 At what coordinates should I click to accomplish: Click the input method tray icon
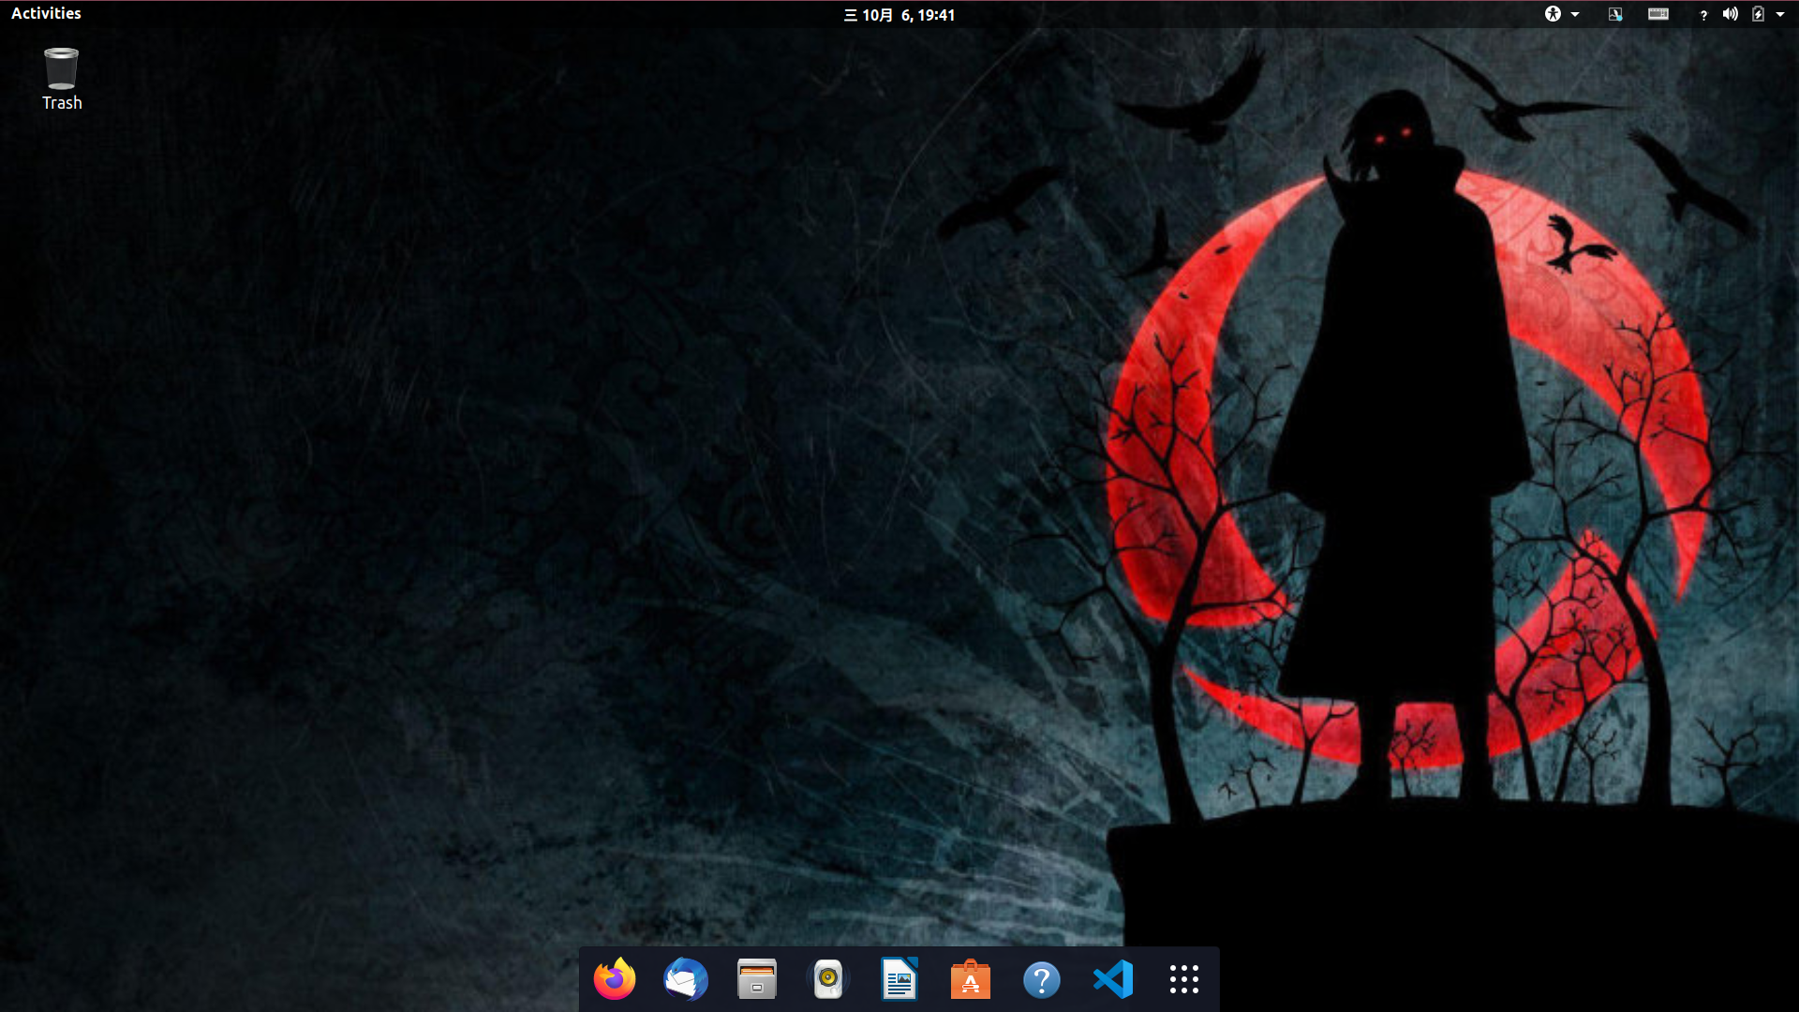click(1615, 14)
